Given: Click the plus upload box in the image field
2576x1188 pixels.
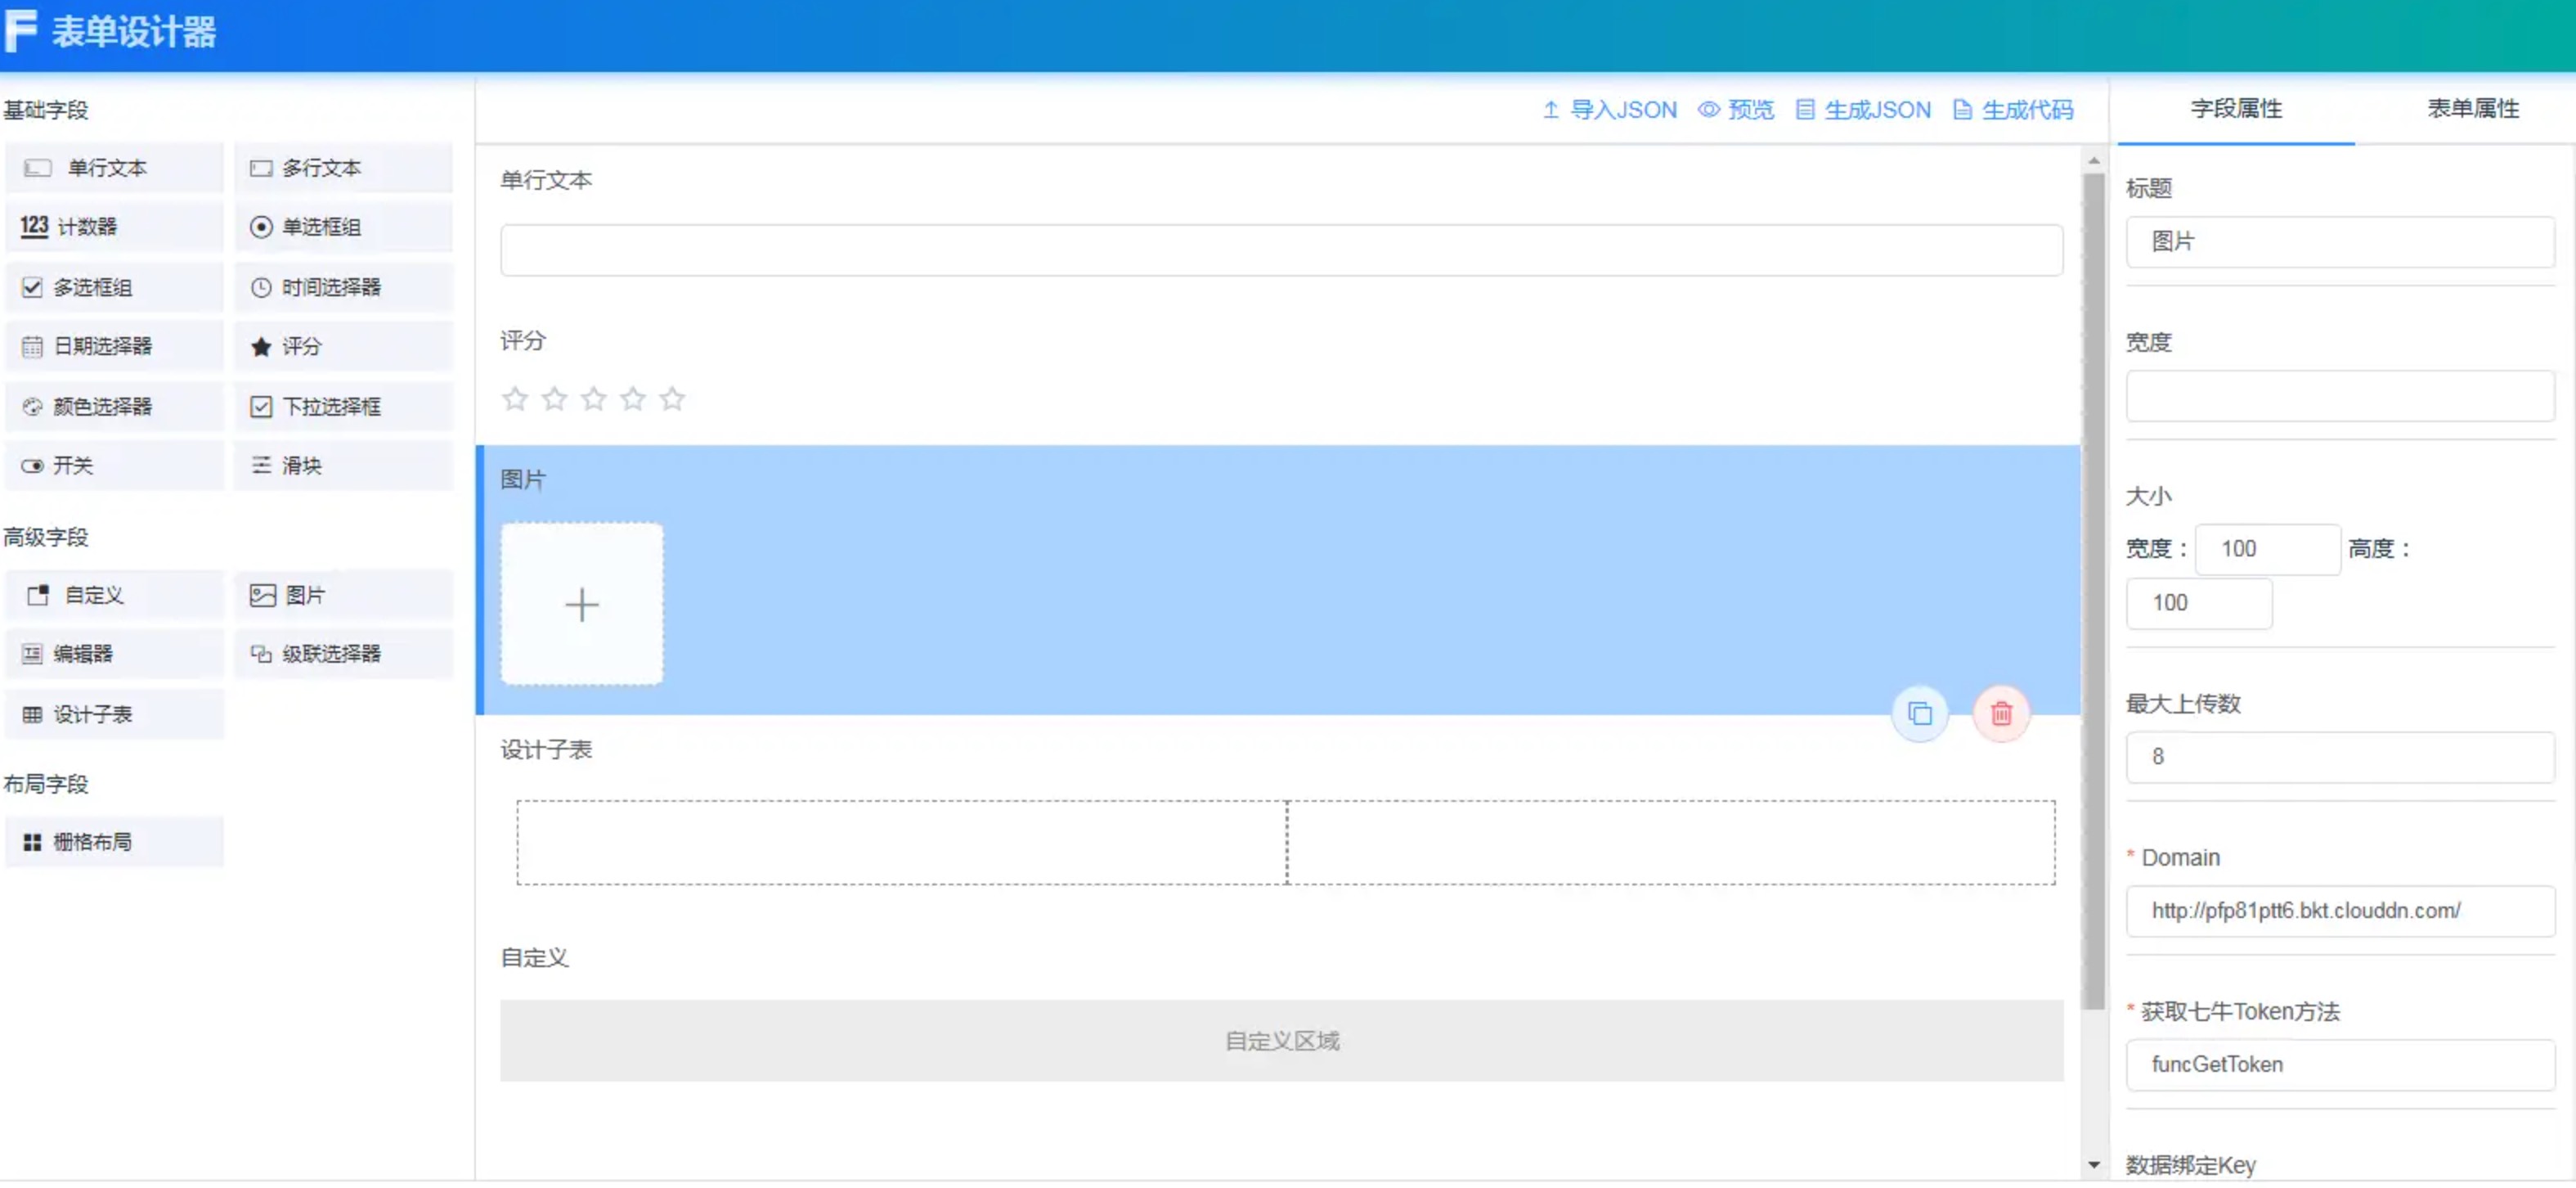Looking at the screenshot, I should tap(581, 605).
